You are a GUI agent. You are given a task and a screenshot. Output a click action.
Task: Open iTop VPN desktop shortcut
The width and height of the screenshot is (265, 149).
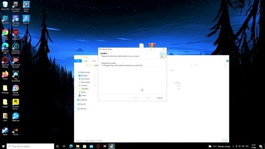pos(5,19)
